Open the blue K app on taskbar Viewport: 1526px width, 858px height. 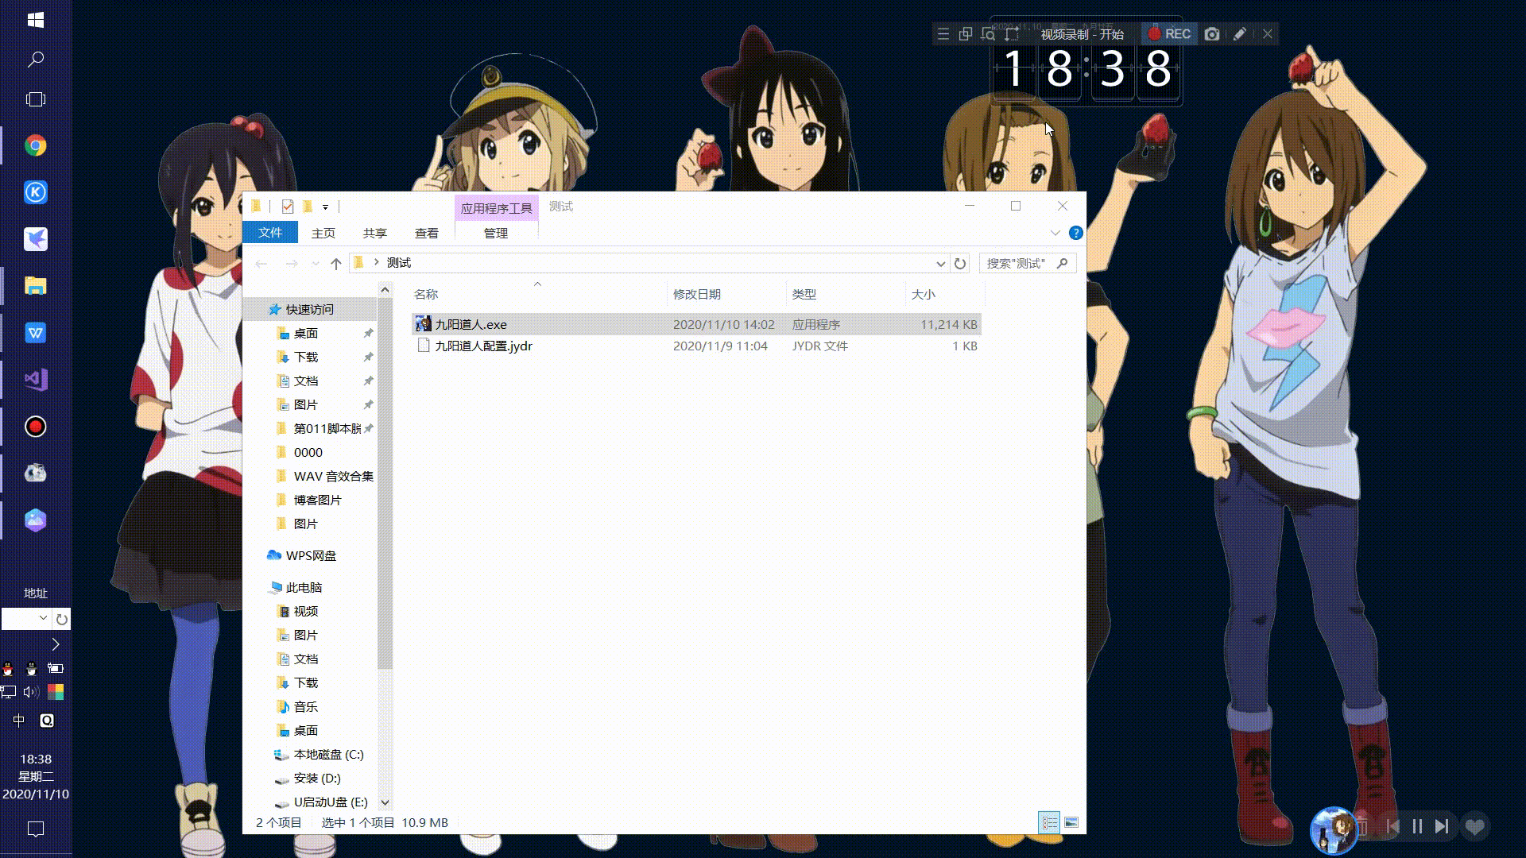35,192
